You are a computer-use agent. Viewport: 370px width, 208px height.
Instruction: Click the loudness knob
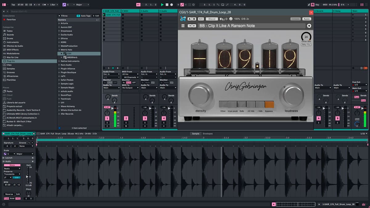click(291, 96)
